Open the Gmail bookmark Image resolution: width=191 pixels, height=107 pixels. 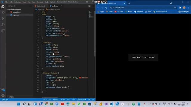(109, 12)
